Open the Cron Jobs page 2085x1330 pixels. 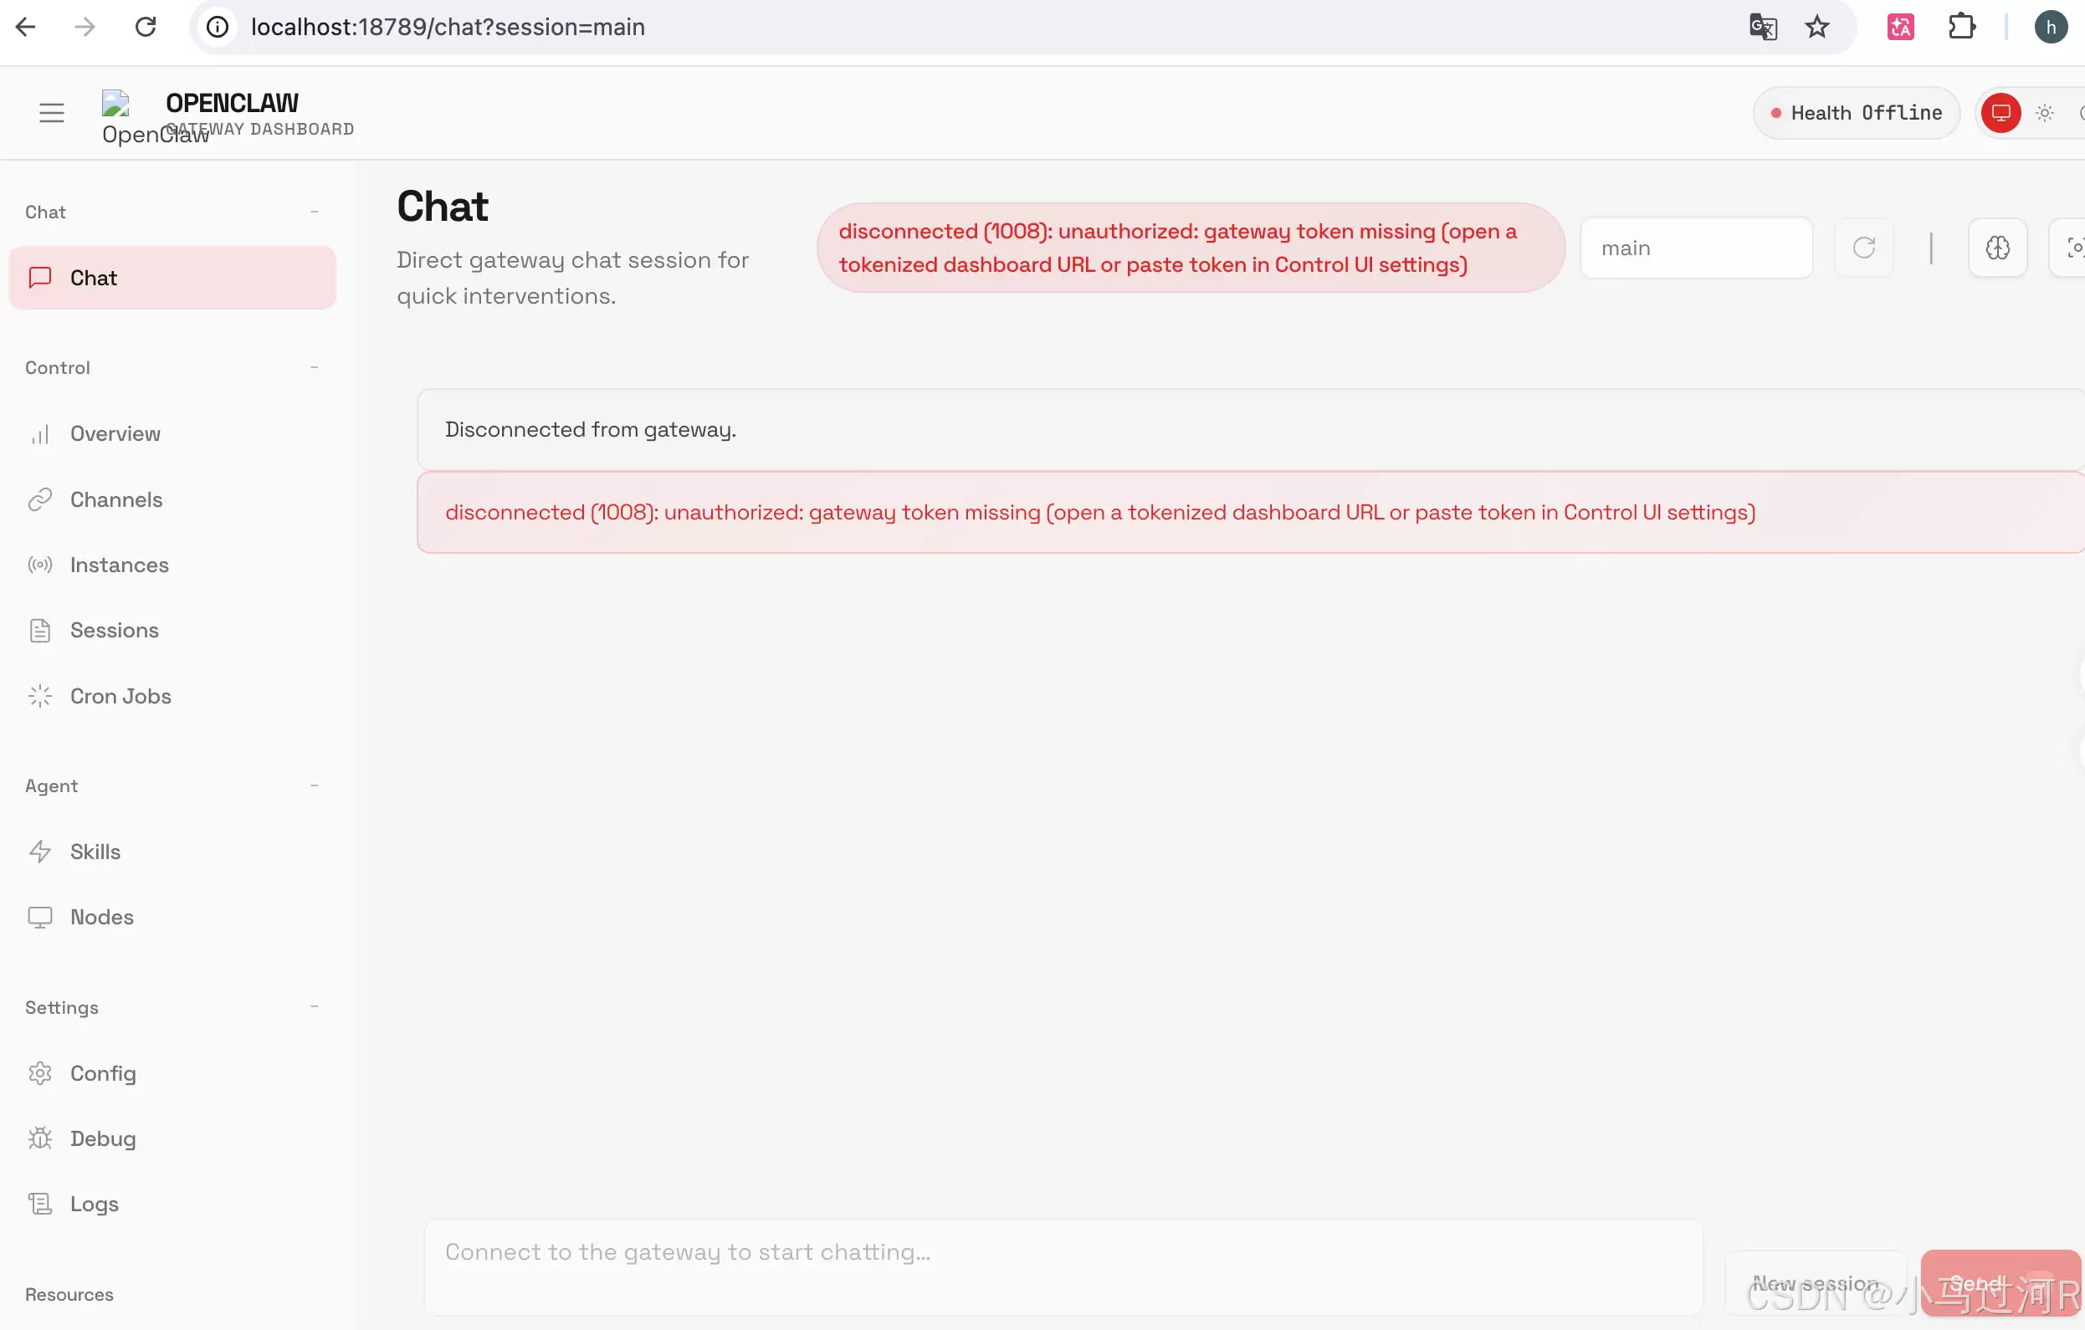(x=120, y=696)
